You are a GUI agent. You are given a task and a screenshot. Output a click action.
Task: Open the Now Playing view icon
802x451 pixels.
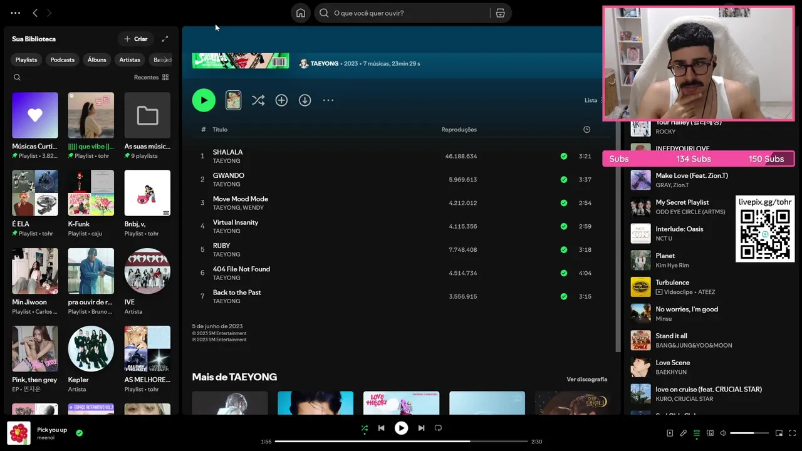click(x=670, y=433)
